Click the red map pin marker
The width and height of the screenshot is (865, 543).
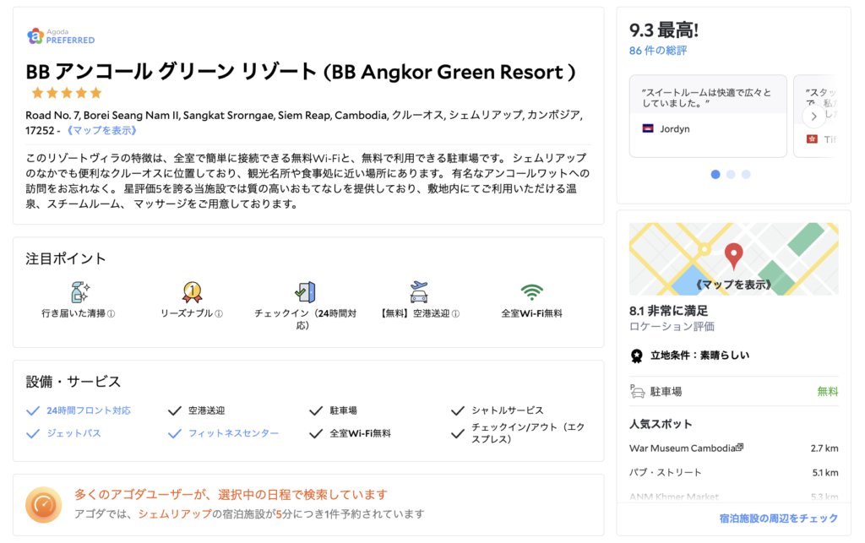[734, 254]
